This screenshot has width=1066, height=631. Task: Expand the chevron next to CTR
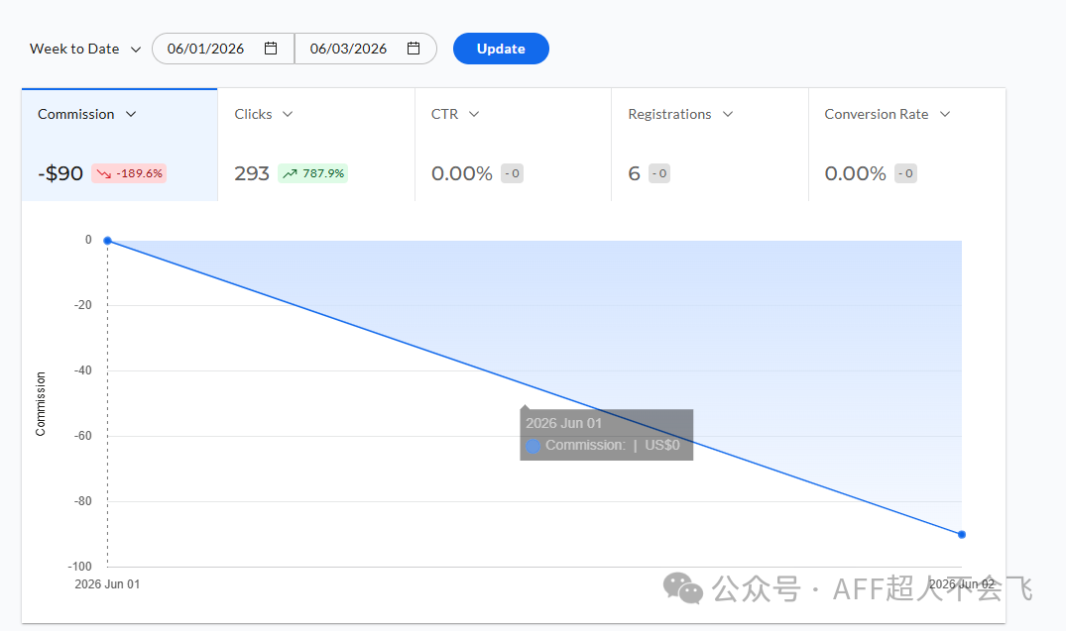pyautogui.click(x=474, y=114)
